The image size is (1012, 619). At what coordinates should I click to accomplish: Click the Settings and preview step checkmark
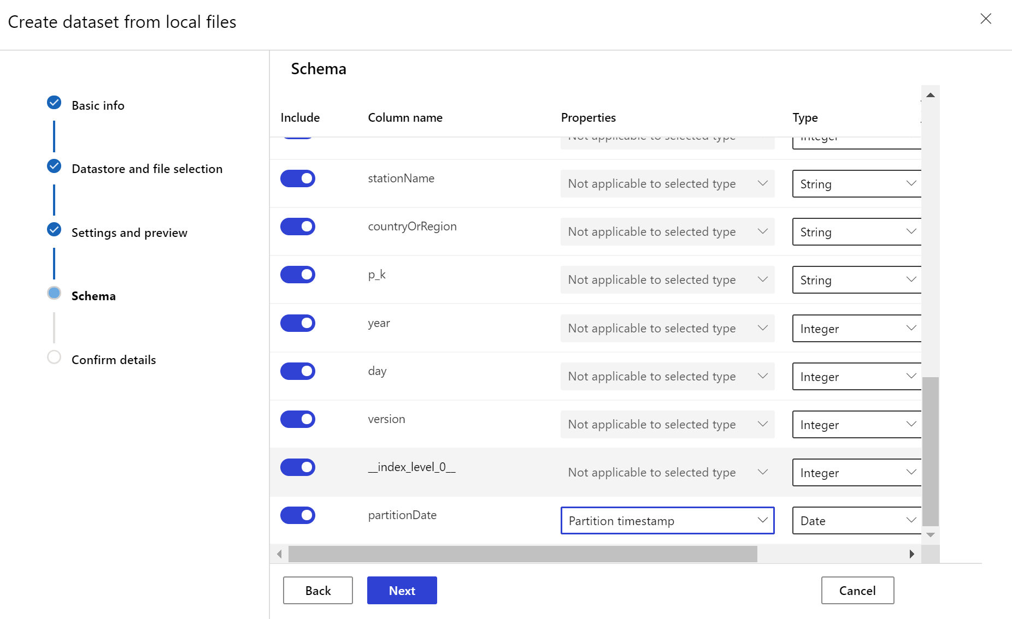54,230
